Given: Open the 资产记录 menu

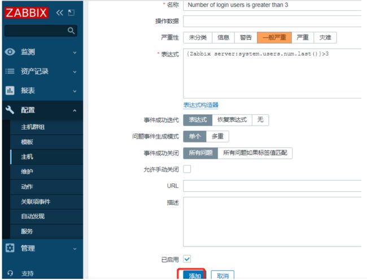Looking at the screenshot, I should coord(42,71).
